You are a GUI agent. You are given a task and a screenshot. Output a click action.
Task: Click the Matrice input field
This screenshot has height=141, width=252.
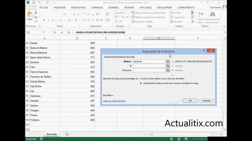(x=149, y=61)
